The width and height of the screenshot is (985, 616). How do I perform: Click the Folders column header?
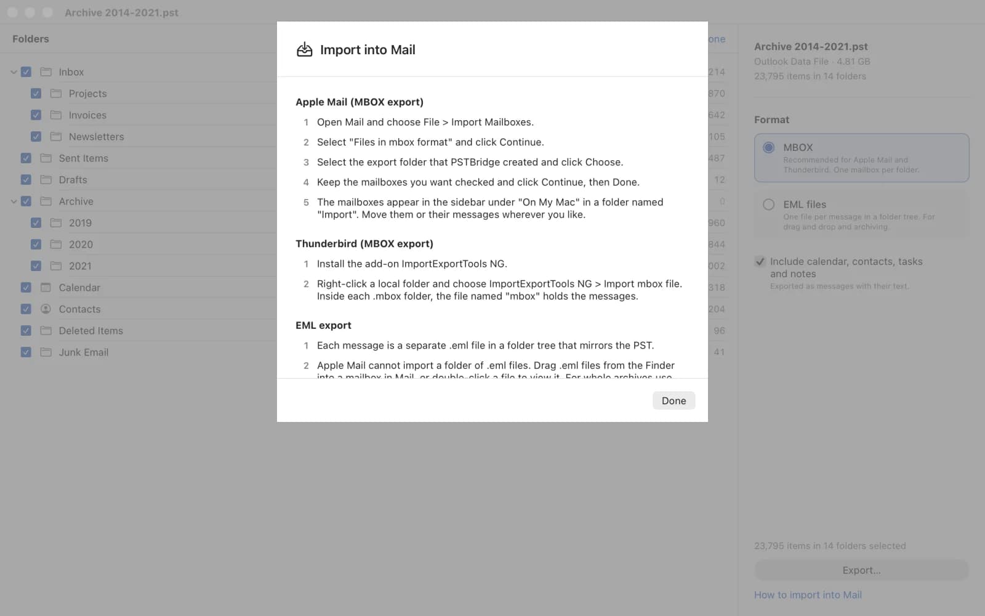click(31, 39)
